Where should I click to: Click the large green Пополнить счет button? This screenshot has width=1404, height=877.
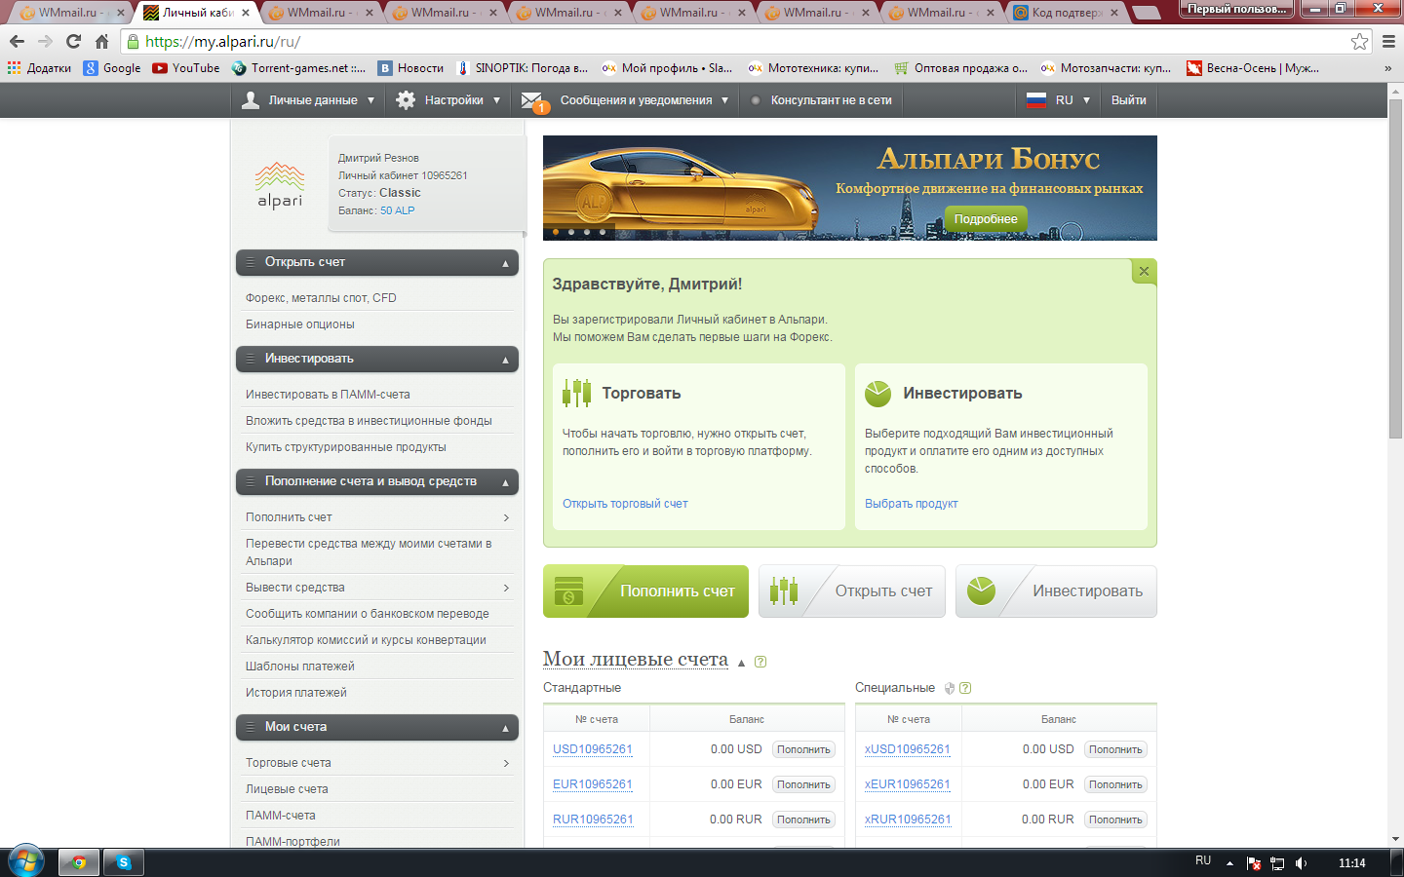(x=645, y=591)
